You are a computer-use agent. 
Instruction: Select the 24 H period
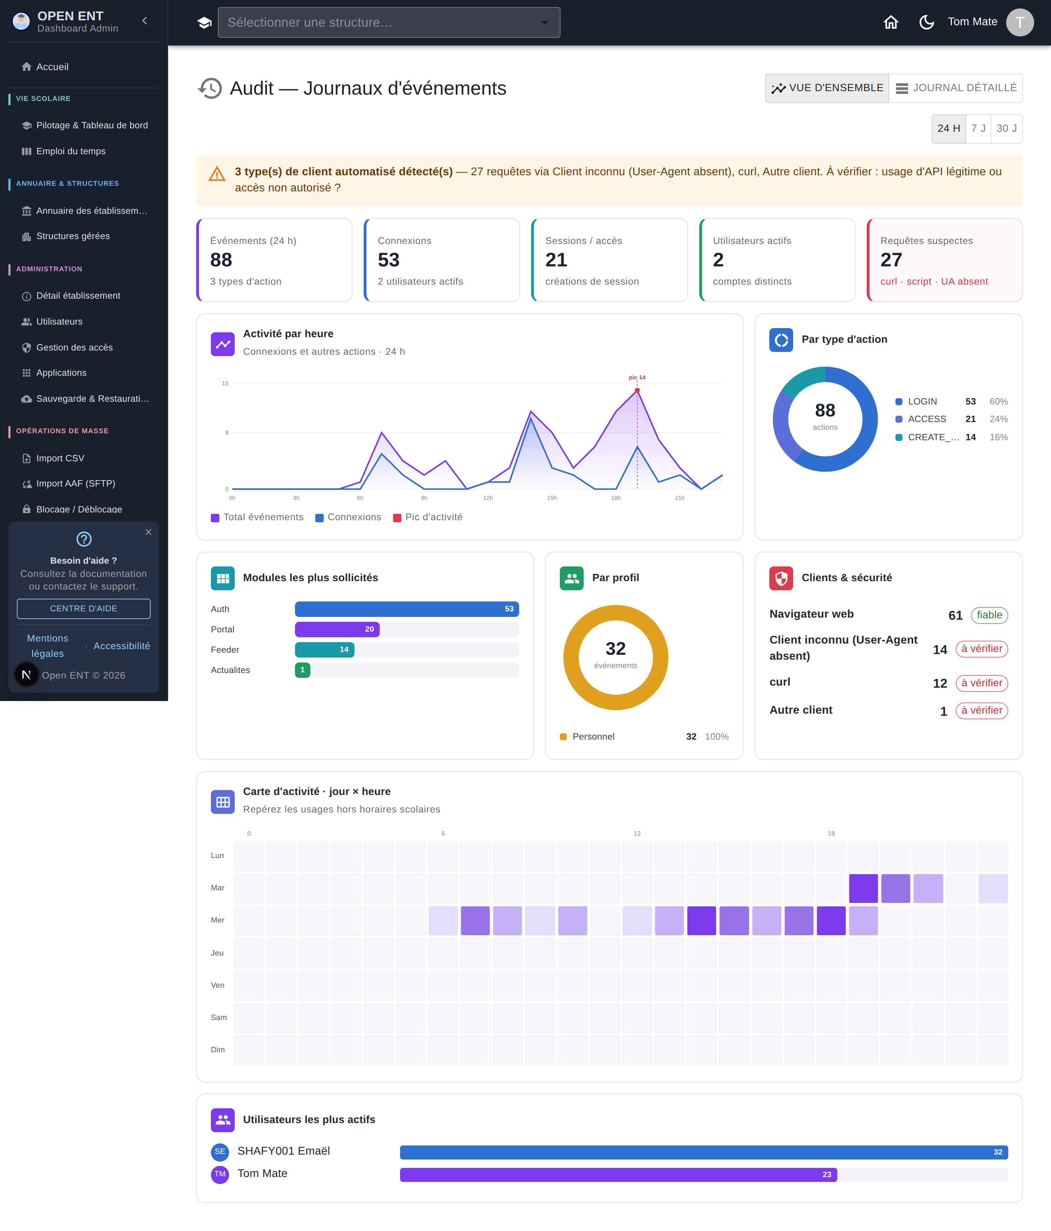coord(948,128)
